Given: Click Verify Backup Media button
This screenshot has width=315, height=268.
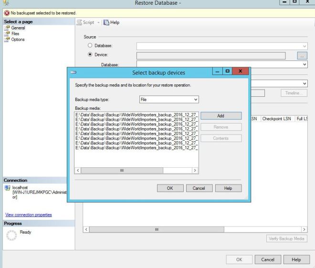Looking at the screenshot, I should [287, 238].
